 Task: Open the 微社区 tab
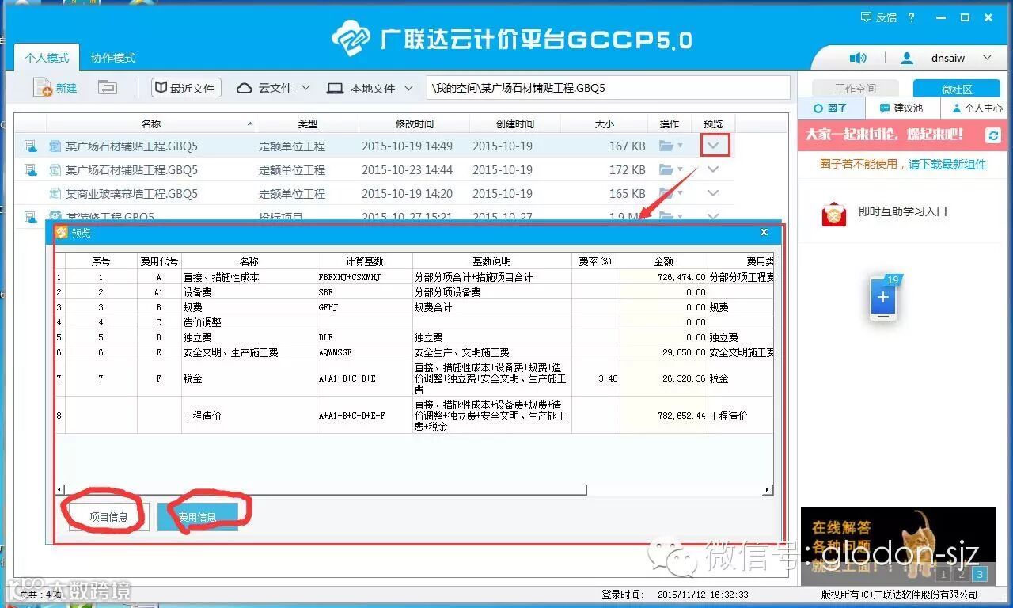coord(957,89)
